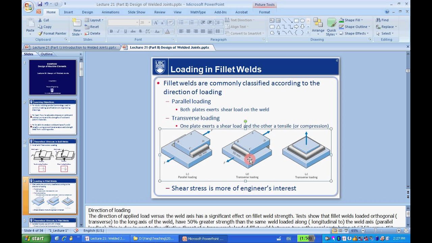Click the Shrink Font icon
Viewport: 432px width, 243px height.
(x=163, y=22)
